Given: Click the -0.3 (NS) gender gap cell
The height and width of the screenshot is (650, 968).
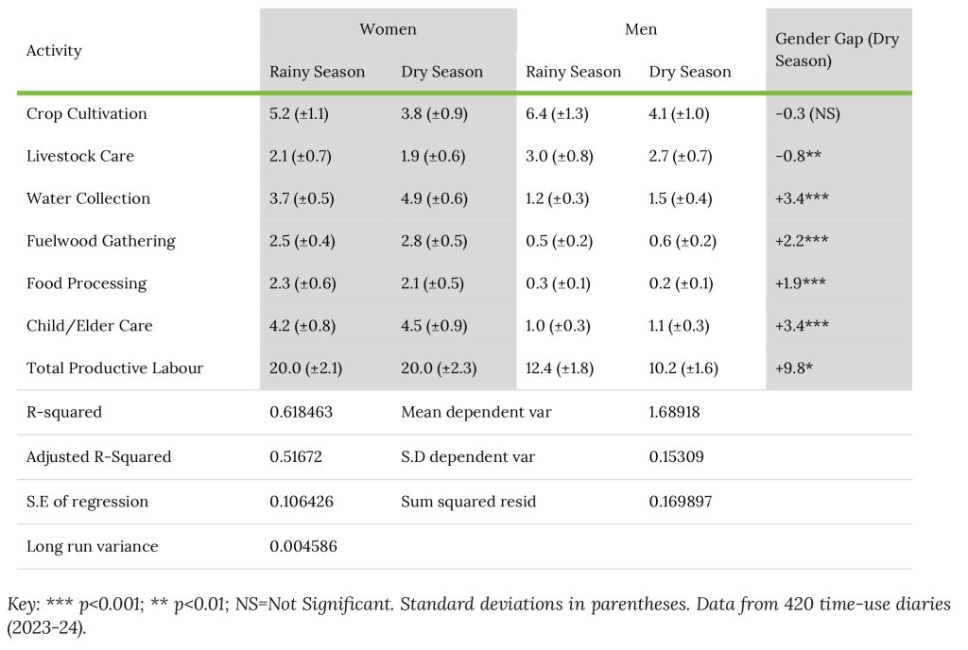Looking at the screenshot, I should coord(807,114).
